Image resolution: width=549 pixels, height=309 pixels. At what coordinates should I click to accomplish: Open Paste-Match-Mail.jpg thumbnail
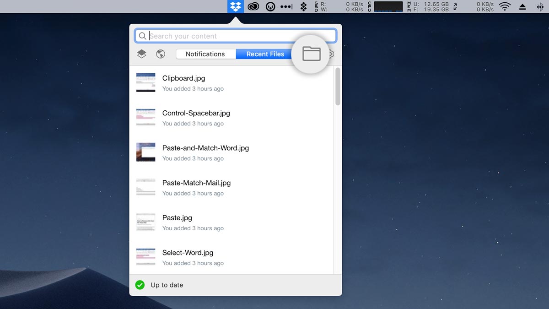145,187
